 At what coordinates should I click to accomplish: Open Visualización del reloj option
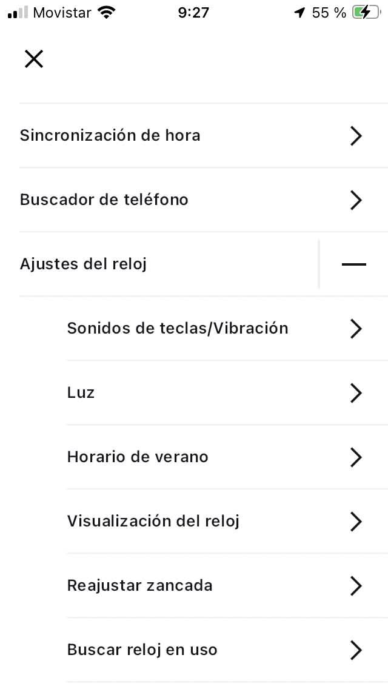227,521
